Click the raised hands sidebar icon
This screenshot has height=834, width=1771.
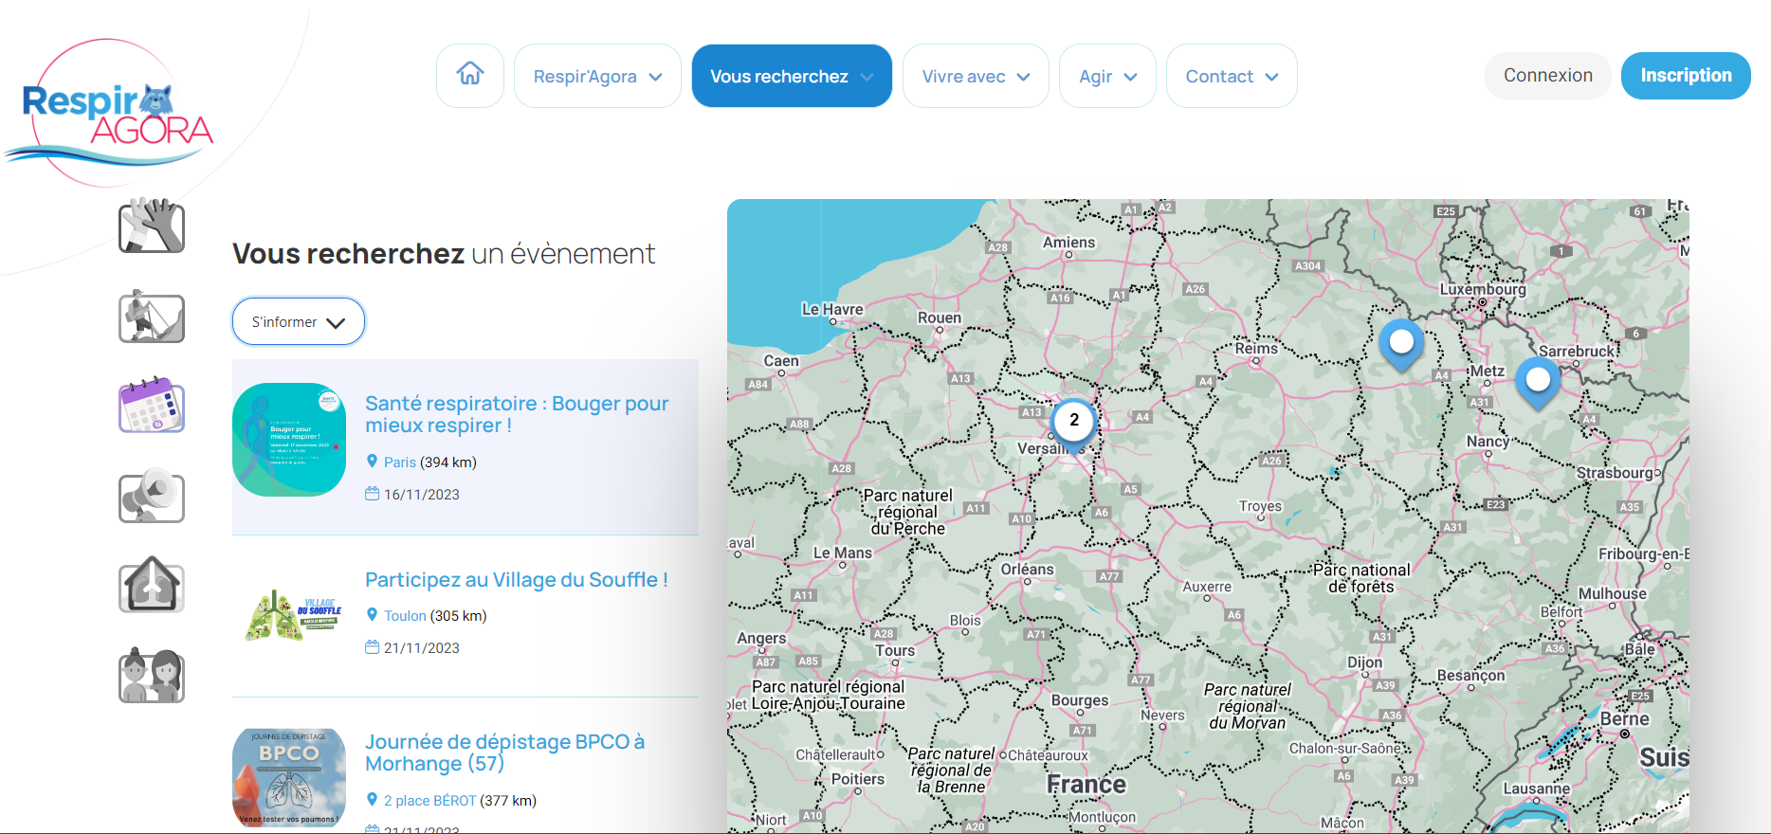click(152, 227)
